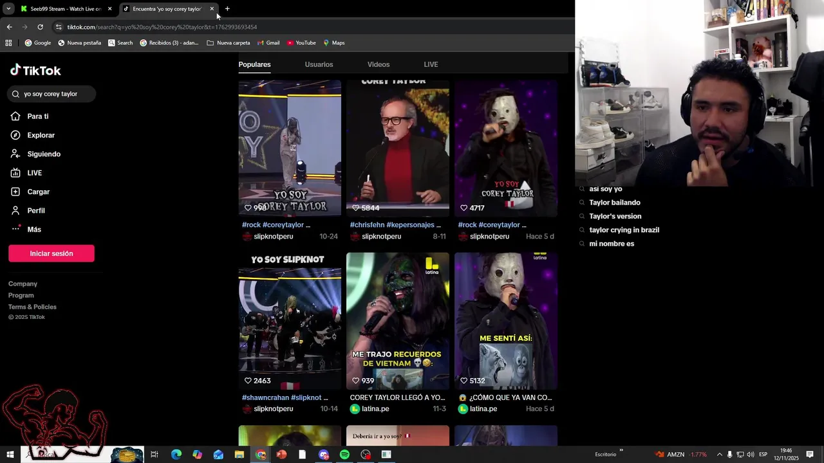Select the 'así soy yo' search suggestion
Viewport: 824px width, 463px height.
pyautogui.click(x=605, y=189)
